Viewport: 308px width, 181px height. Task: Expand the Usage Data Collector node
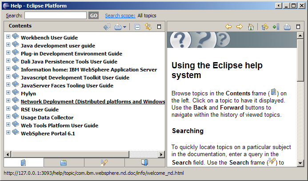(8, 117)
